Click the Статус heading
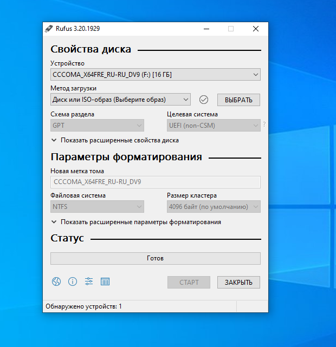336x347 pixels. [x=67, y=238]
